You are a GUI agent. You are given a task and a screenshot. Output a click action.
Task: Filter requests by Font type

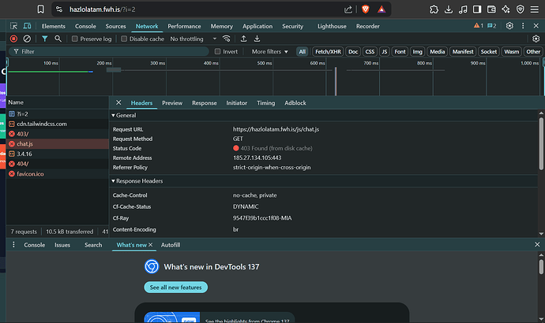[400, 52]
